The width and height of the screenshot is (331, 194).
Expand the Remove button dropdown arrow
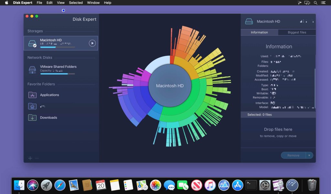[309, 155]
